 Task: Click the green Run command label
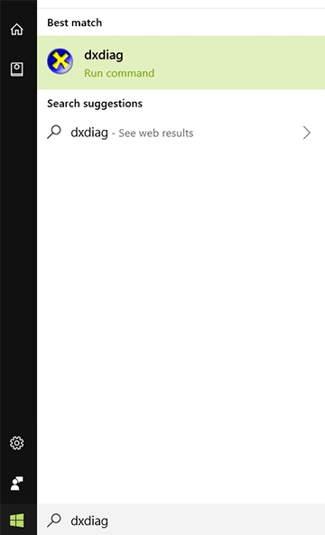tap(119, 73)
